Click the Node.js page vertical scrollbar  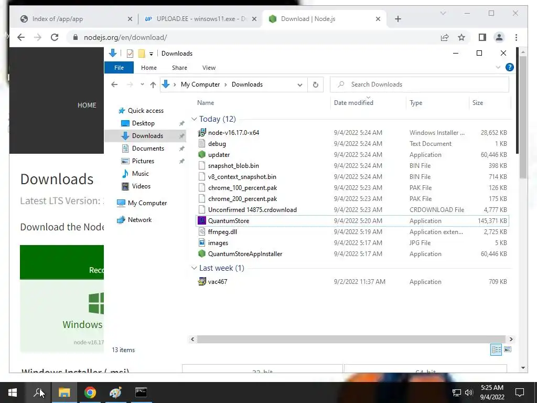point(523,116)
